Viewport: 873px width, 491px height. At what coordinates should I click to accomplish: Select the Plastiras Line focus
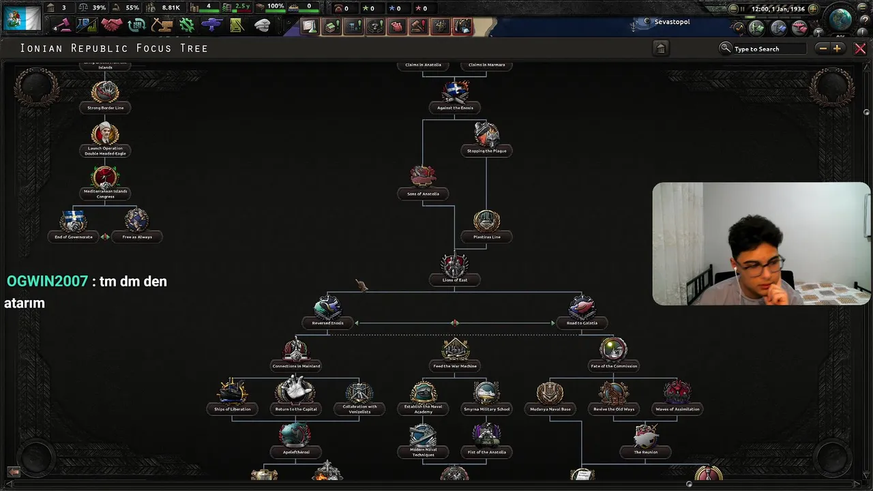(x=486, y=226)
